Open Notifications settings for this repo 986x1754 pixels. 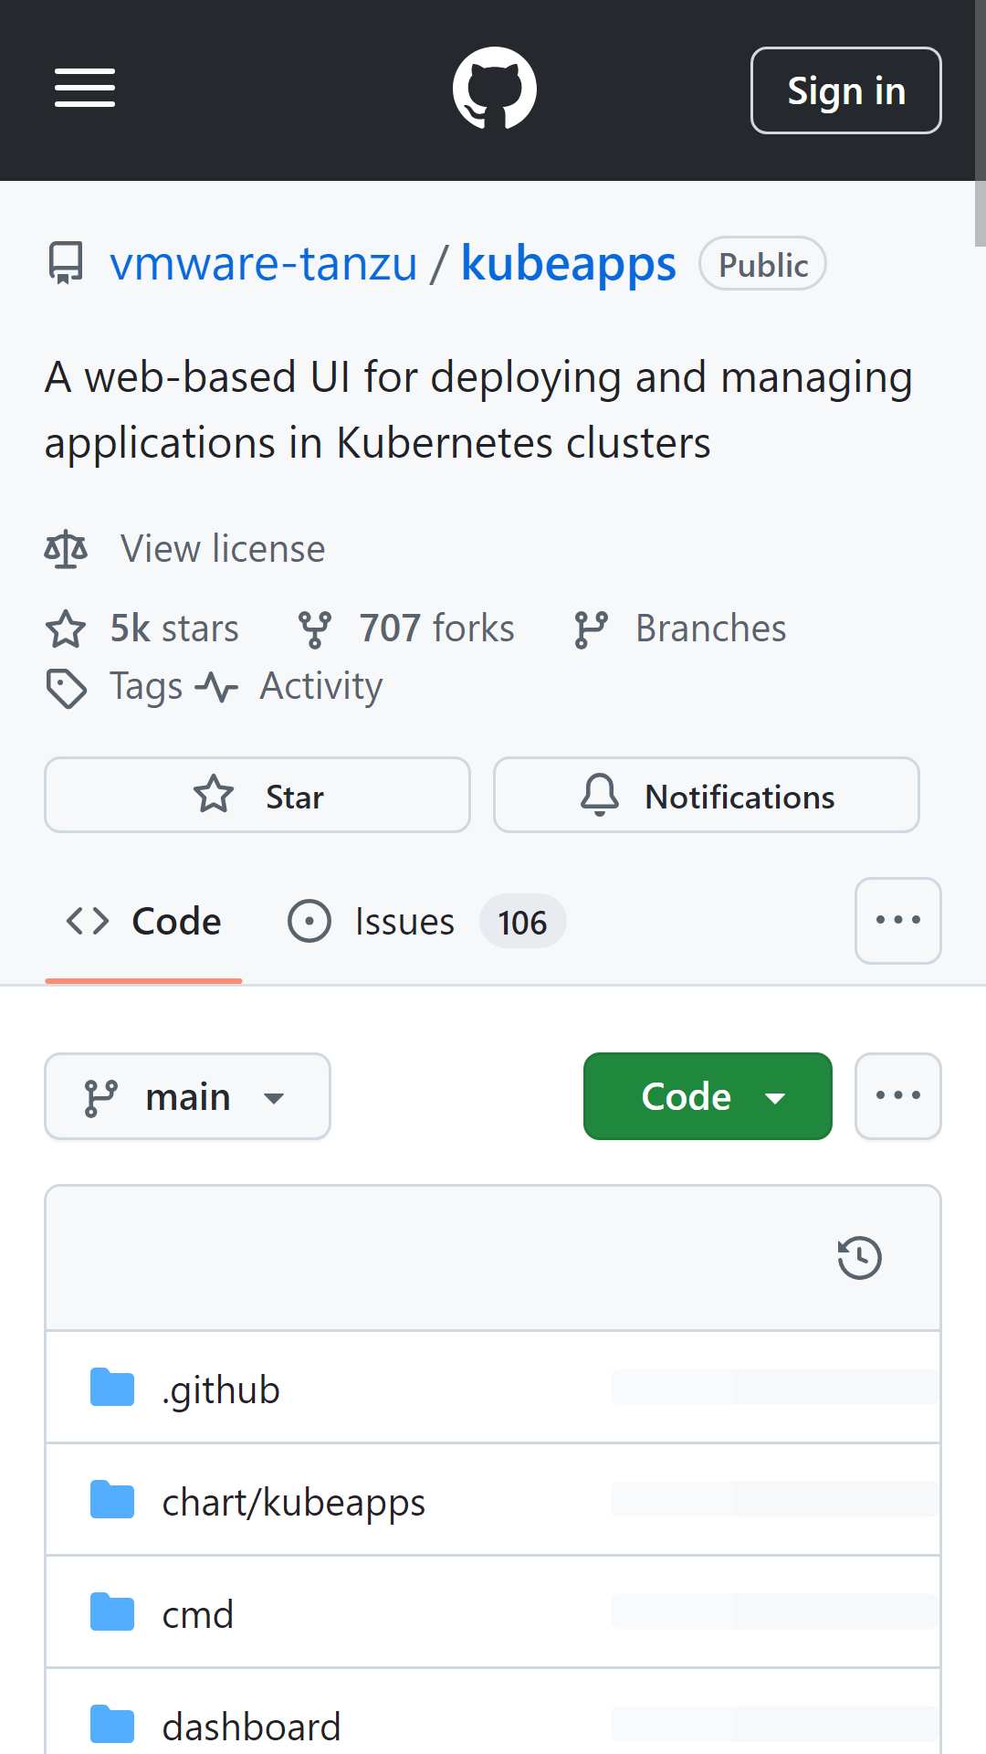point(707,795)
